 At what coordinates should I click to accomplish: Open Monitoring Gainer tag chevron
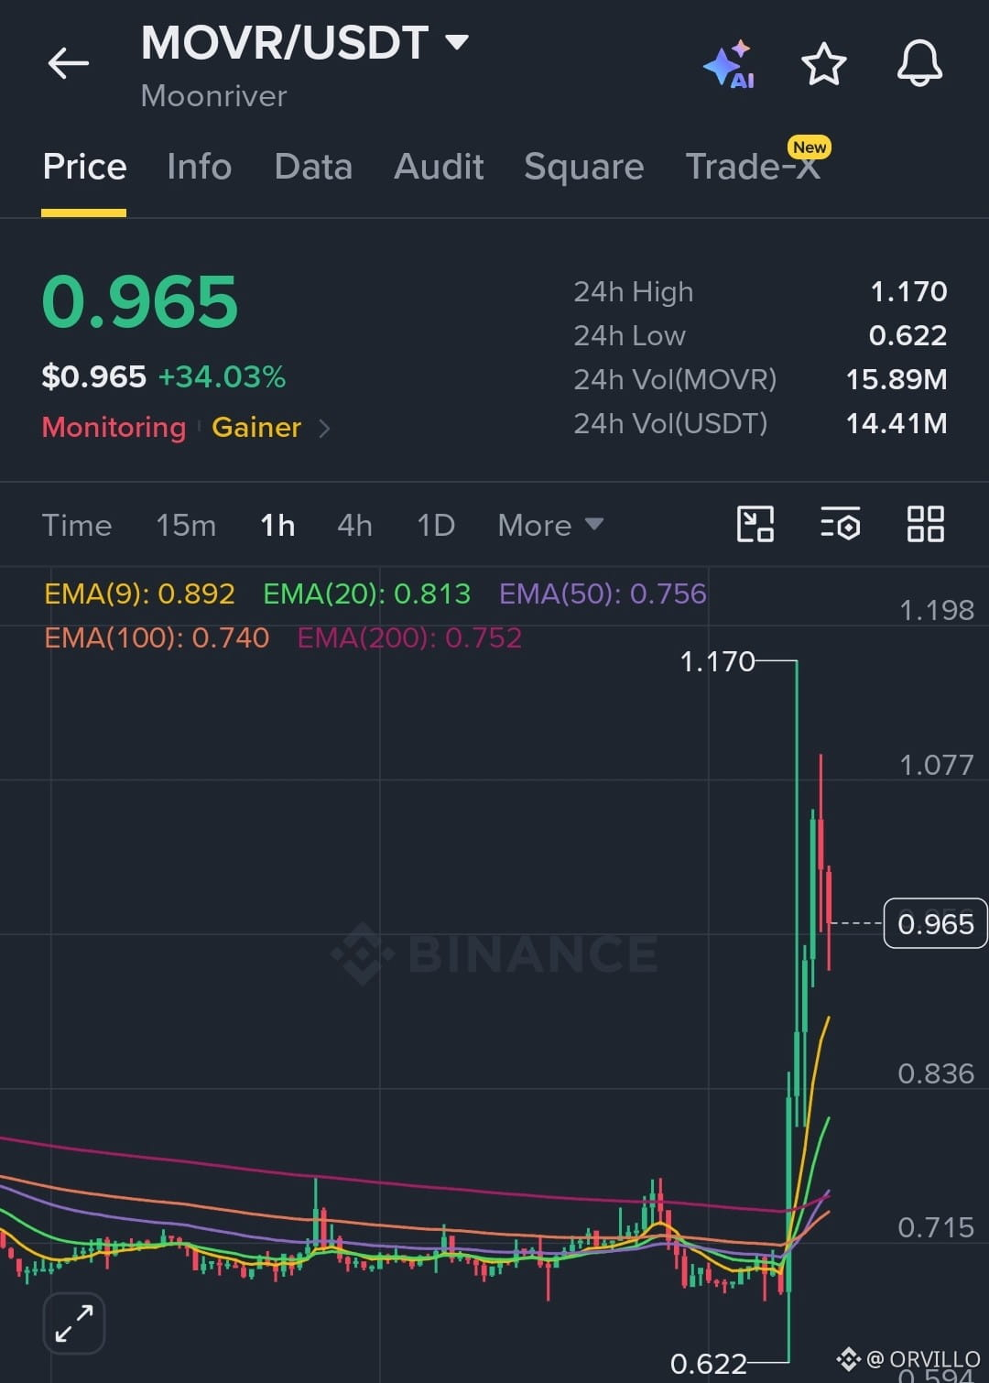pyautogui.click(x=324, y=428)
